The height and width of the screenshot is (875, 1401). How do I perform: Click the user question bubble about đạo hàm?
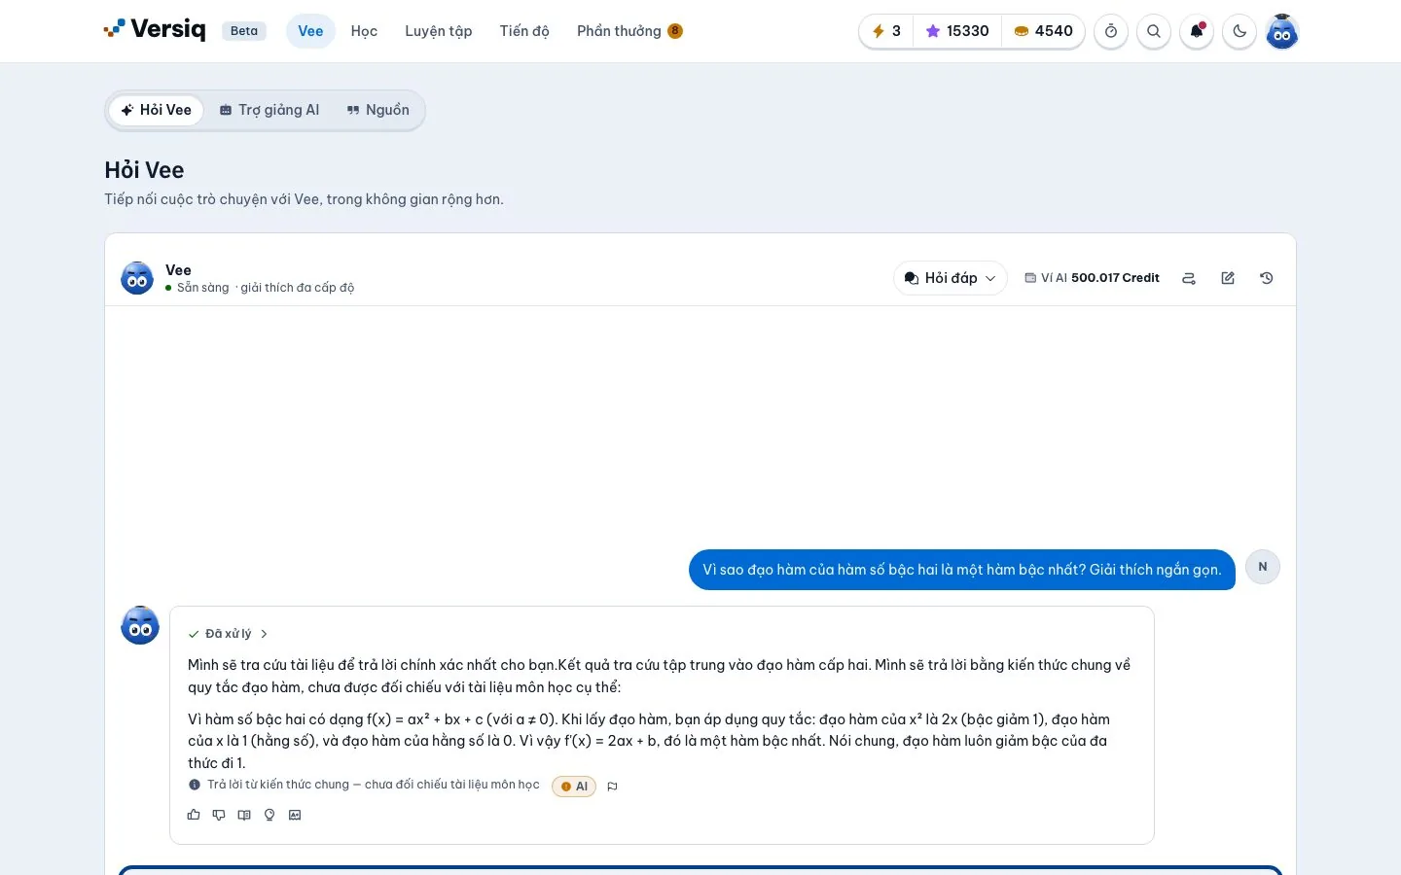click(962, 570)
